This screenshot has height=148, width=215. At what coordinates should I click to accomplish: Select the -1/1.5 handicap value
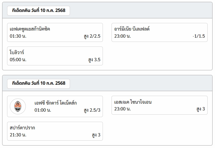click(x=199, y=36)
